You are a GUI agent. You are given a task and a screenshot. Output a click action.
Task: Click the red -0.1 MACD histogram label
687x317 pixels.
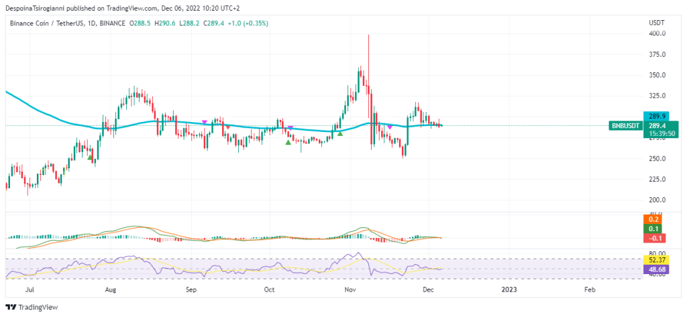pos(655,238)
